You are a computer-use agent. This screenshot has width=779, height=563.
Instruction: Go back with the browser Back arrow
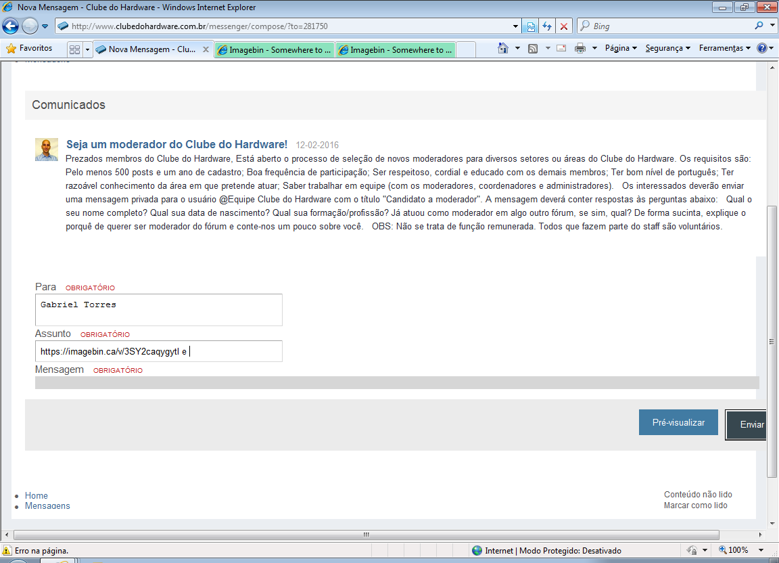pyautogui.click(x=10, y=26)
